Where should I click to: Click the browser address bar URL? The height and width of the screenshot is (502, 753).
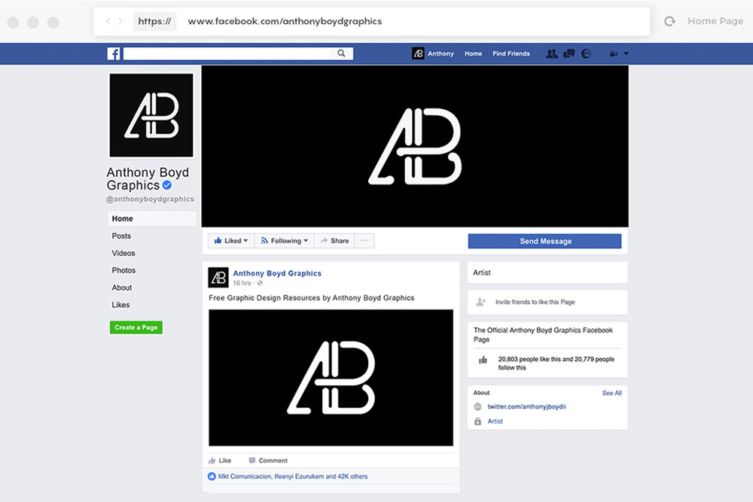(x=285, y=21)
